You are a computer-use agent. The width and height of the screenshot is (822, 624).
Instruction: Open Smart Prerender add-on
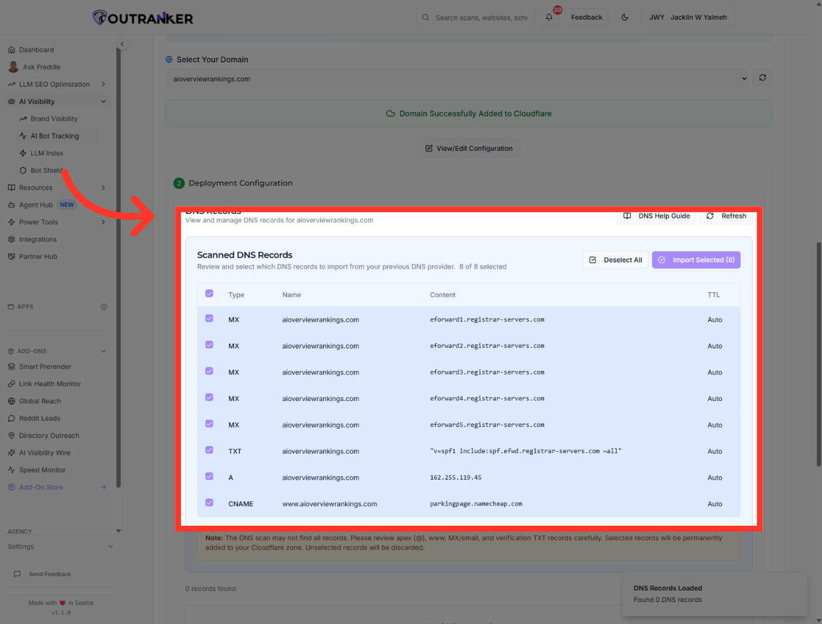click(46, 366)
